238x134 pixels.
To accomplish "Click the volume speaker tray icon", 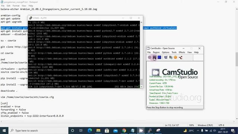I will coord(215,131).
